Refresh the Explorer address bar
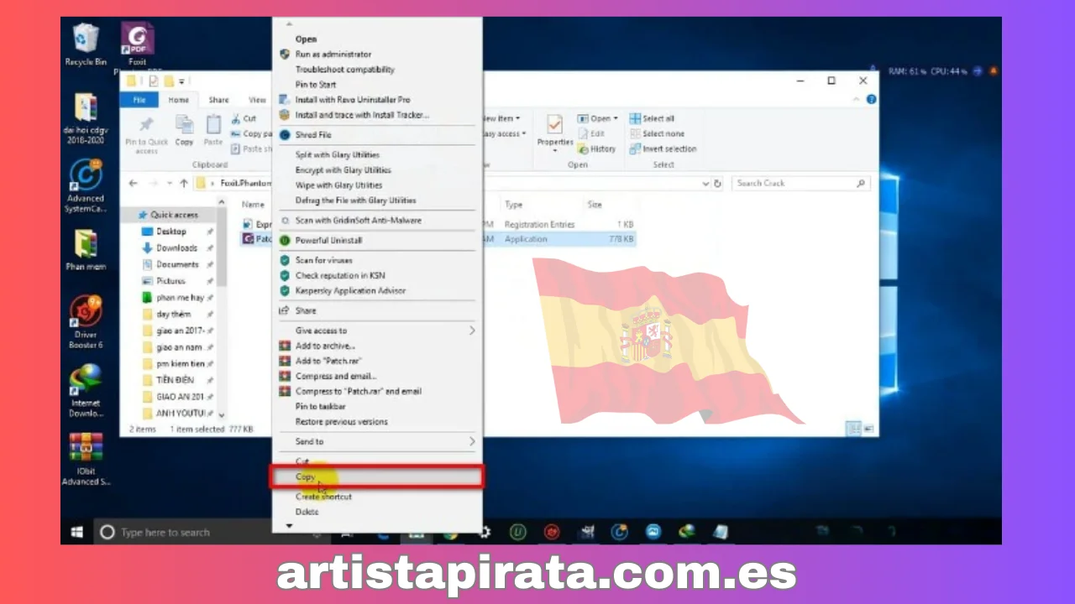Viewport: 1075px width, 604px height. [718, 183]
